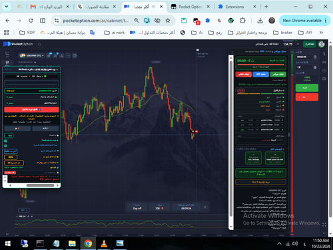Click the page vertical scrollbar on far right
Screen dimensions: 333x250
tap(330, 131)
